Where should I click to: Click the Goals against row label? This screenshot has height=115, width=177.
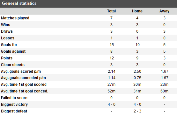coord(13,51)
